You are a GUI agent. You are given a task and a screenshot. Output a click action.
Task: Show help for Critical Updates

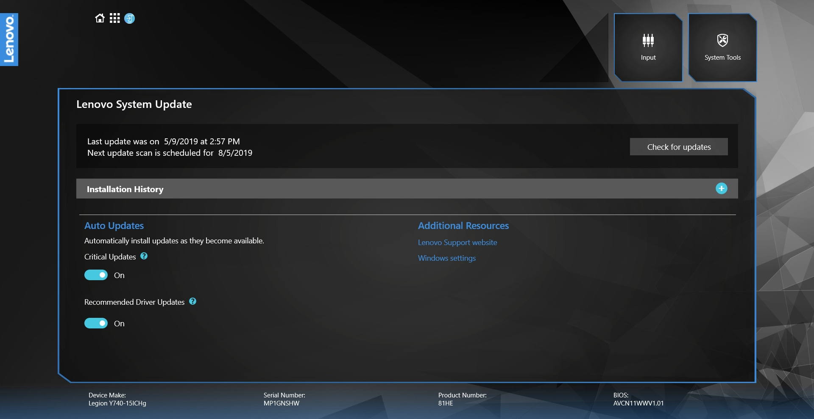coord(144,256)
